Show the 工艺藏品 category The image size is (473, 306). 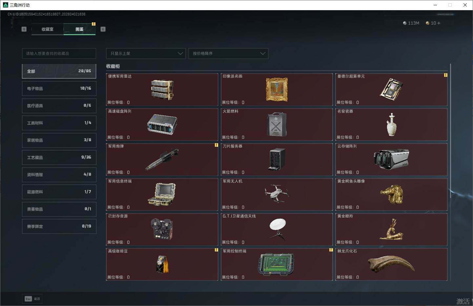click(x=59, y=158)
